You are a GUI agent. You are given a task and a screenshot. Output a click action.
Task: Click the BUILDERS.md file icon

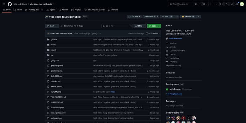tap(48, 76)
